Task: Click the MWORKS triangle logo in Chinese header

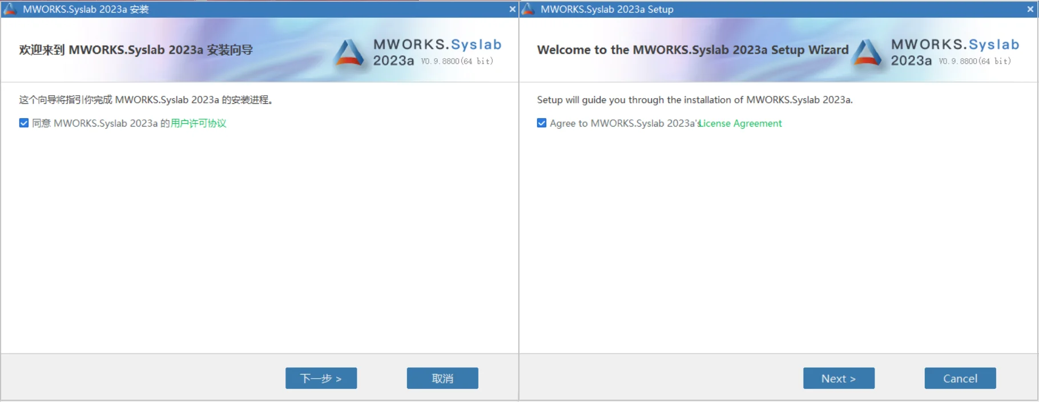Action: coord(349,52)
